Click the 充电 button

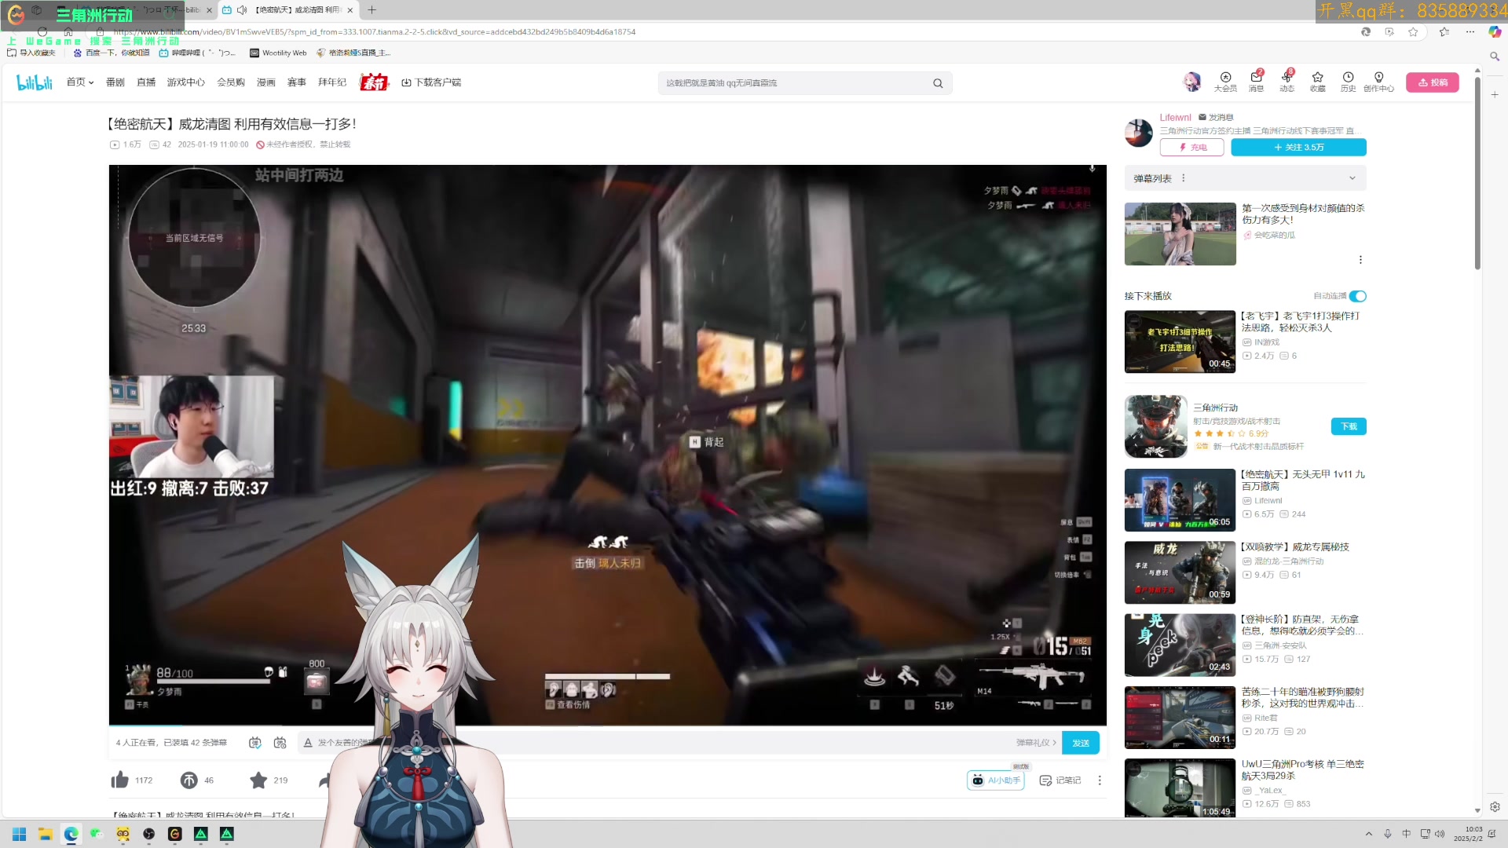pyautogui.click(x=1191, y=148)
